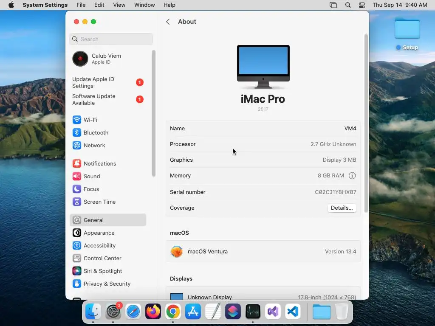Launch Visual Studio from Dock
The image size is (435, 326).
(273, 311)
